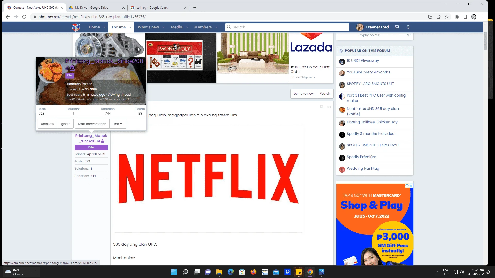Open Mail app from taskbar

276,272
